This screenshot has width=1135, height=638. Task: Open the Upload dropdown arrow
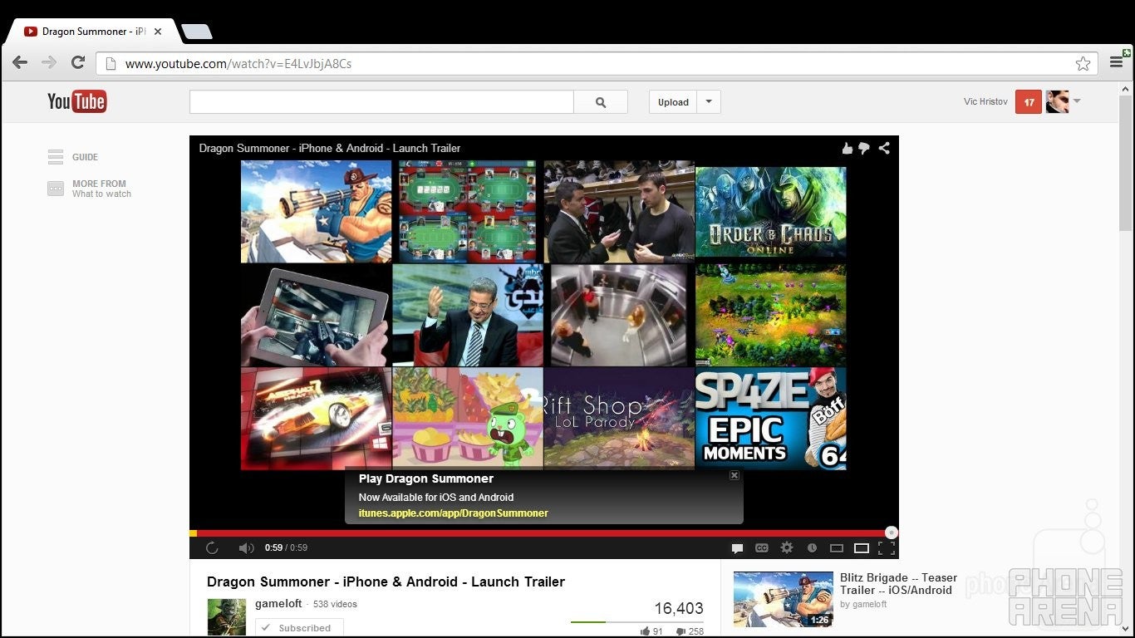(709, 102)
